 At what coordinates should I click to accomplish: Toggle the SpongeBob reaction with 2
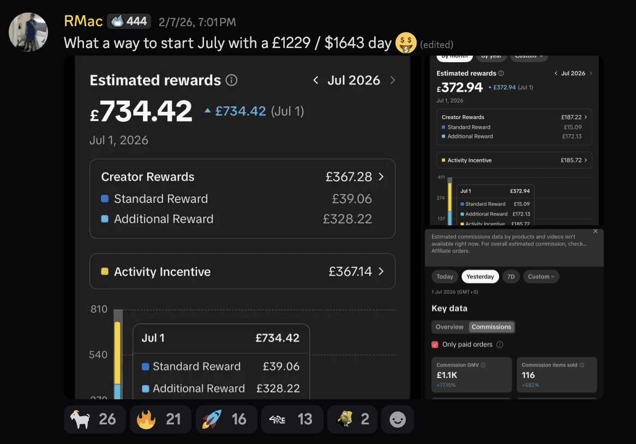[x=352, y=419]
